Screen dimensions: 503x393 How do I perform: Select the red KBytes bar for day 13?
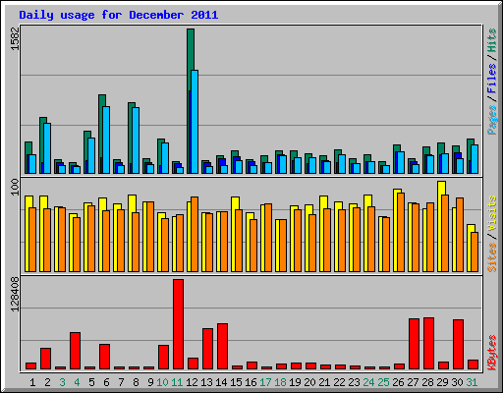coord(207,349)
